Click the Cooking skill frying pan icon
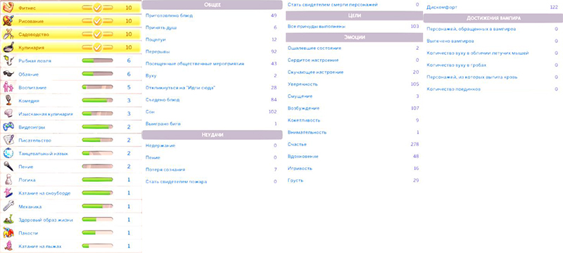 [x=8, y=47]
